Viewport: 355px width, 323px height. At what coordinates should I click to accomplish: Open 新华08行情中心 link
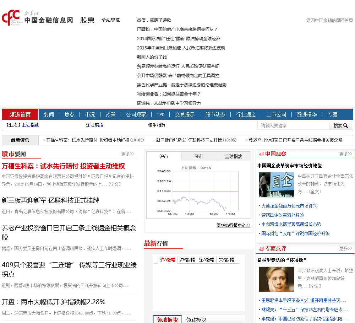[x=234, y=225]
